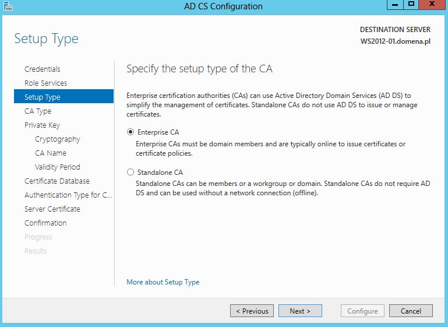Open the Role Services step
This screenshot has width=448, height=327.
click(45, 83)
